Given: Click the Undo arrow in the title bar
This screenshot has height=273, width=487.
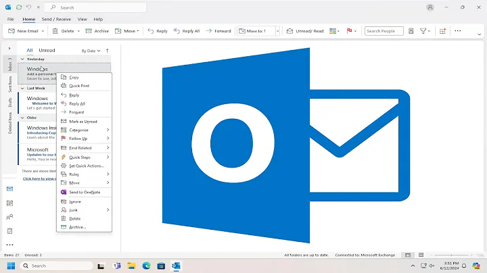Looking at the screenshot, I should point(28,7).
